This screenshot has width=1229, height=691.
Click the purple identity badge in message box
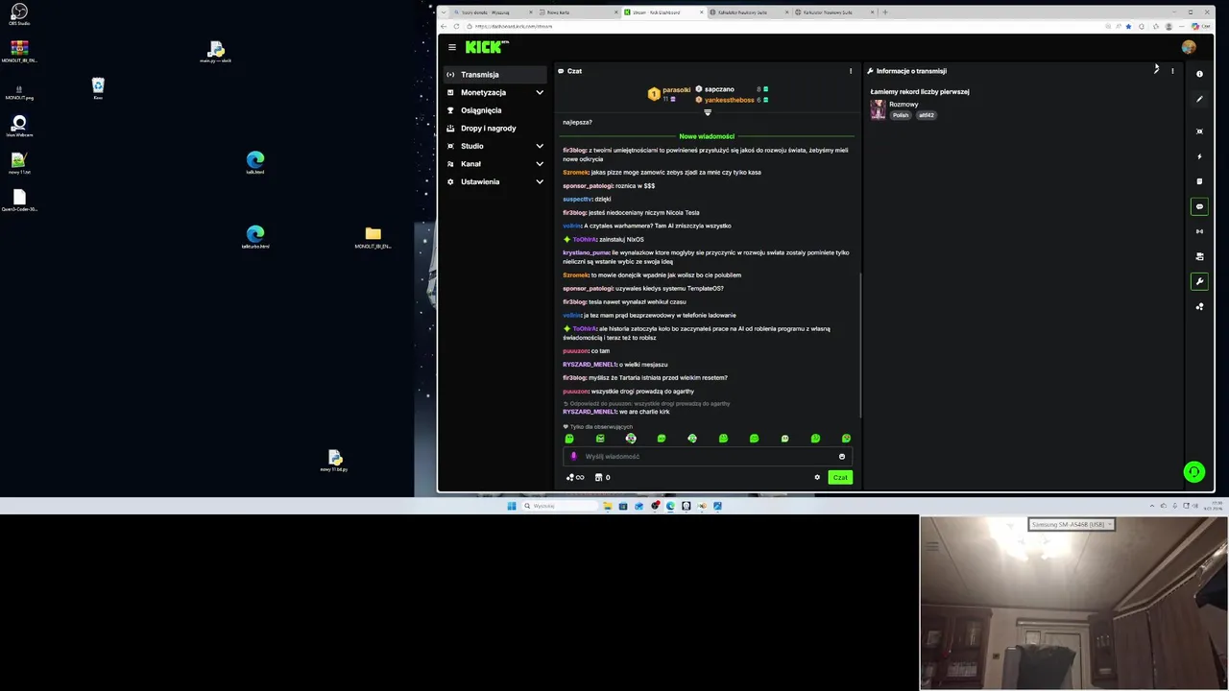point(574,457)
